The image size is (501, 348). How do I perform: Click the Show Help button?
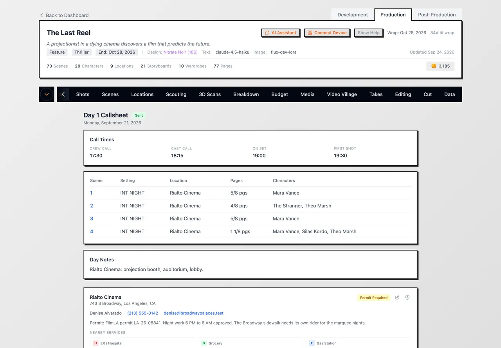[x=369, y=33]
